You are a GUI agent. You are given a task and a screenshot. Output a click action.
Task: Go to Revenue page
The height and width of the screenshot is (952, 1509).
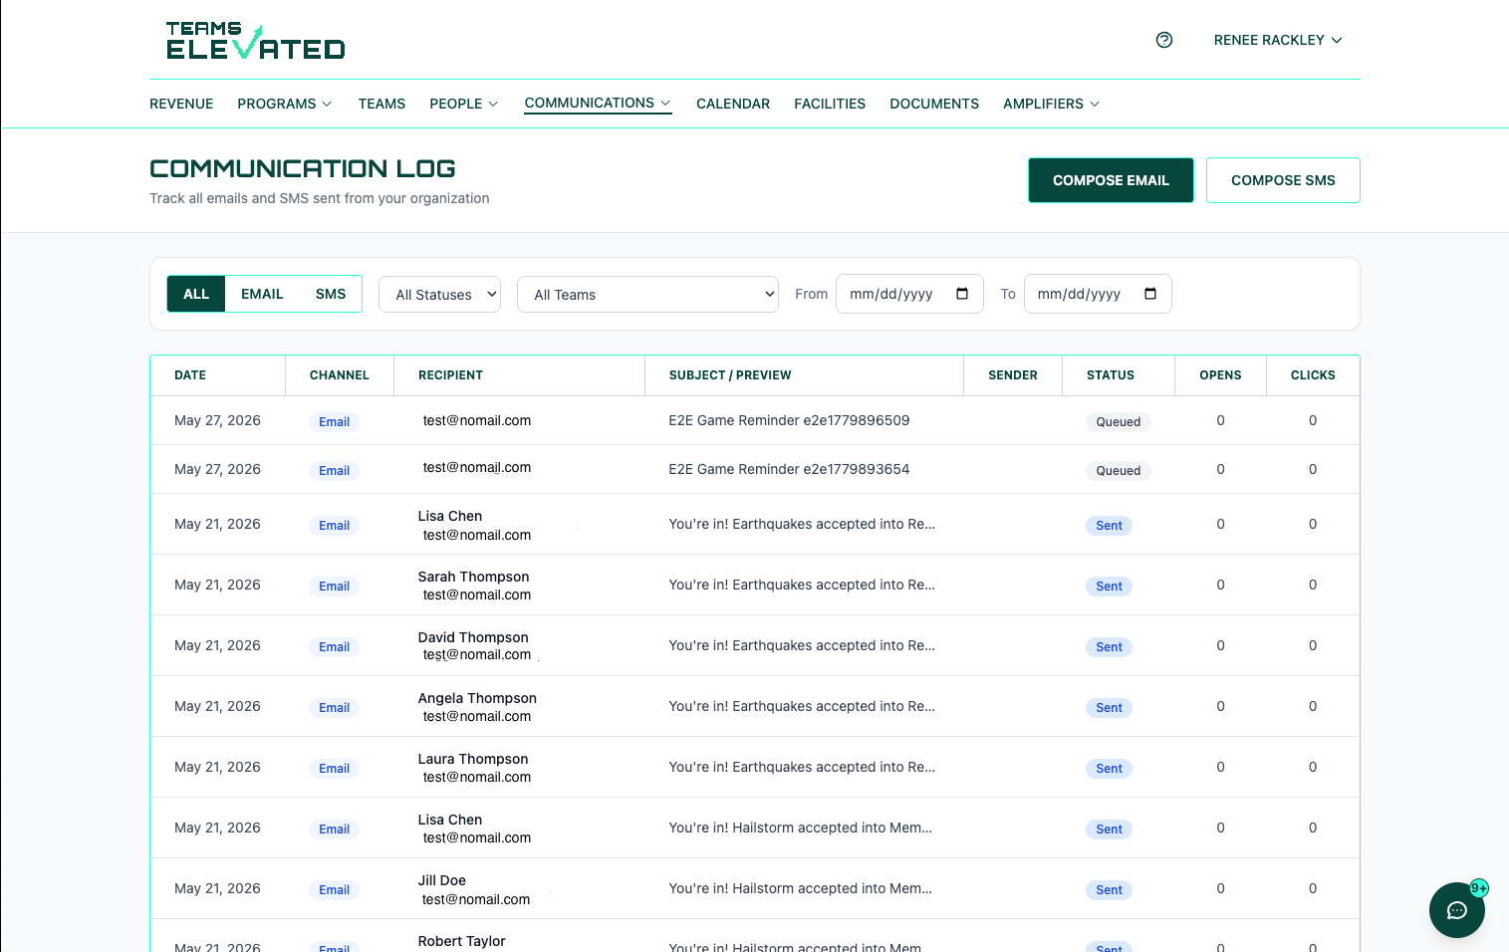181,104
